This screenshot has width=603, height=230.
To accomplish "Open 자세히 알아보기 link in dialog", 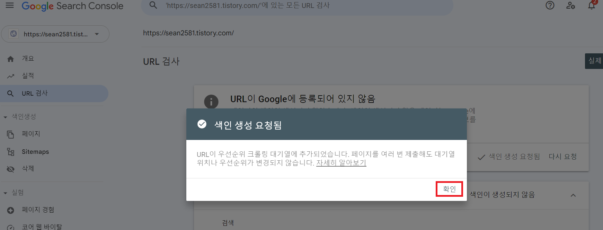I will (341, 163).
